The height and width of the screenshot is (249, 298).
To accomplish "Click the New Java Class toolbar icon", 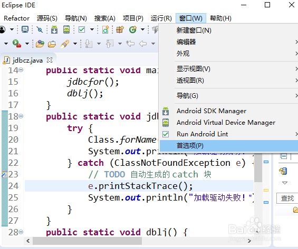I will pyautogui.click(x=133, y=29).
